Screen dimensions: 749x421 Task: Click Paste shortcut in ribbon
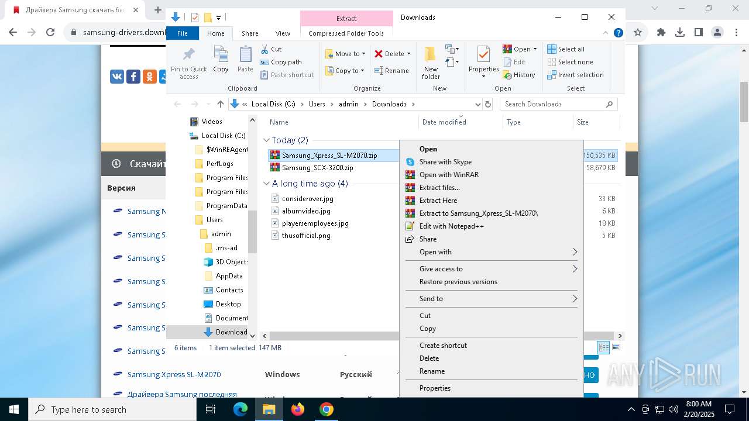tap(287, 75)
